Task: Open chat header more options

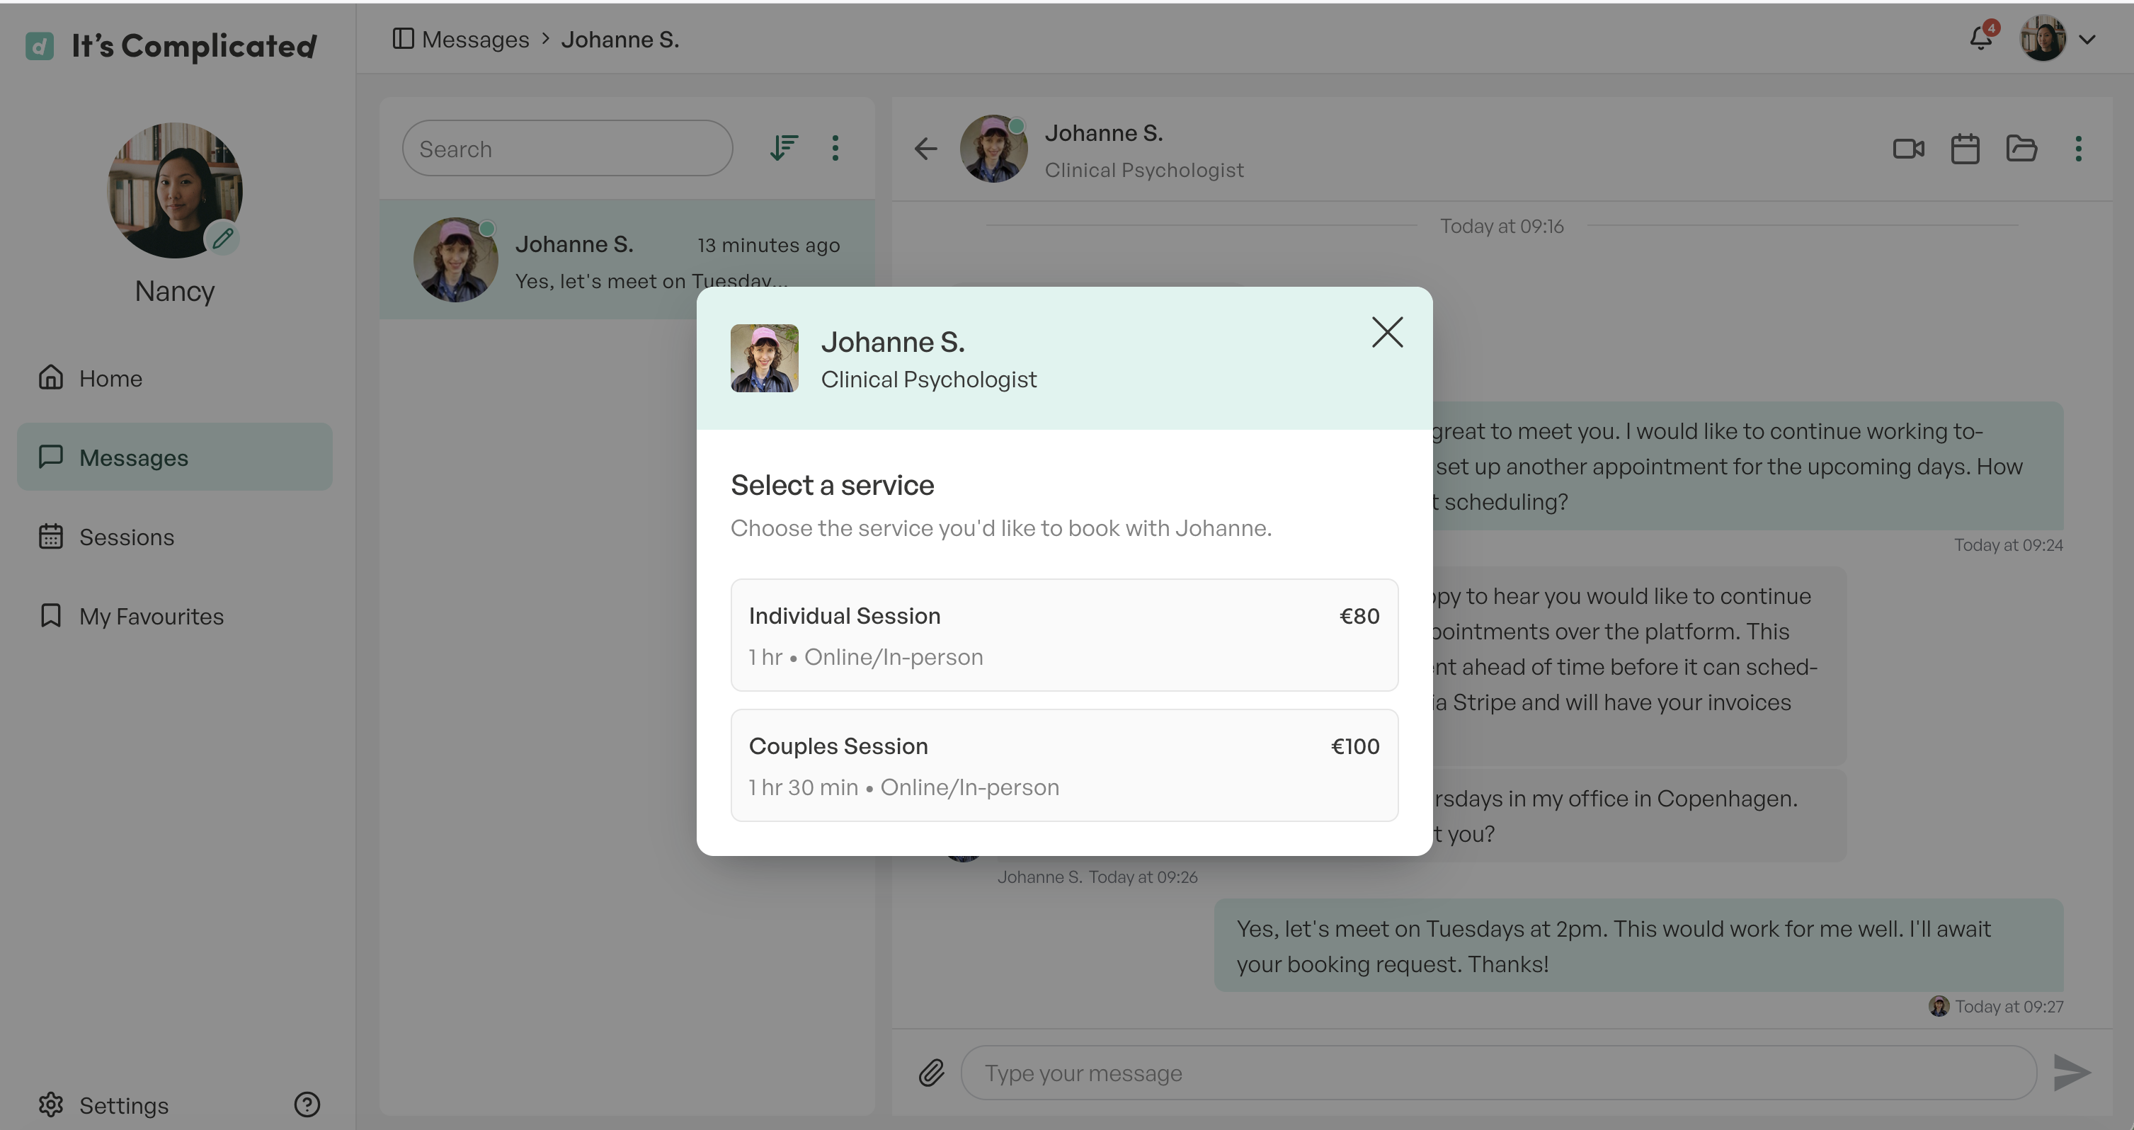Action: click(2077, 149)
